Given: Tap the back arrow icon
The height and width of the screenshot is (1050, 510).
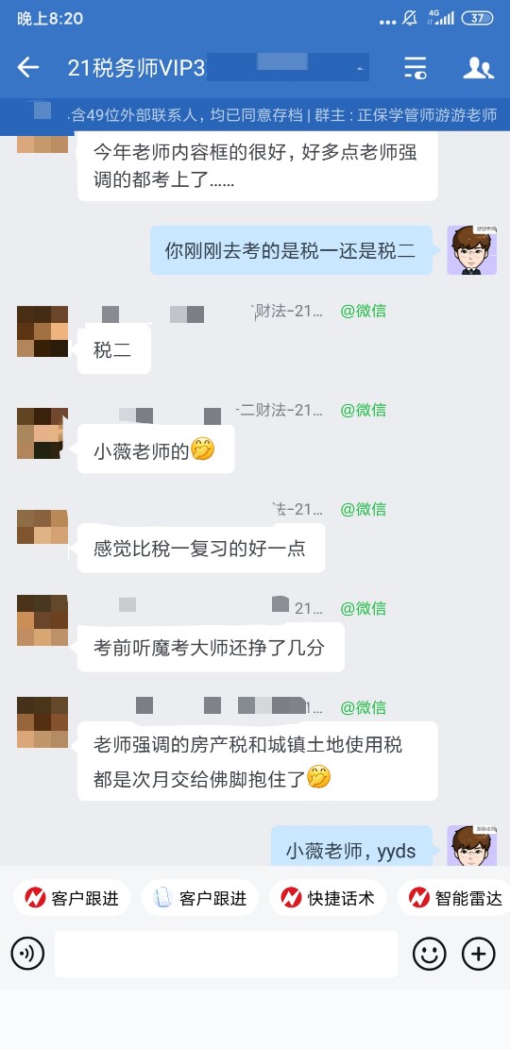Looking at the screenshot, I should [28, 67].
